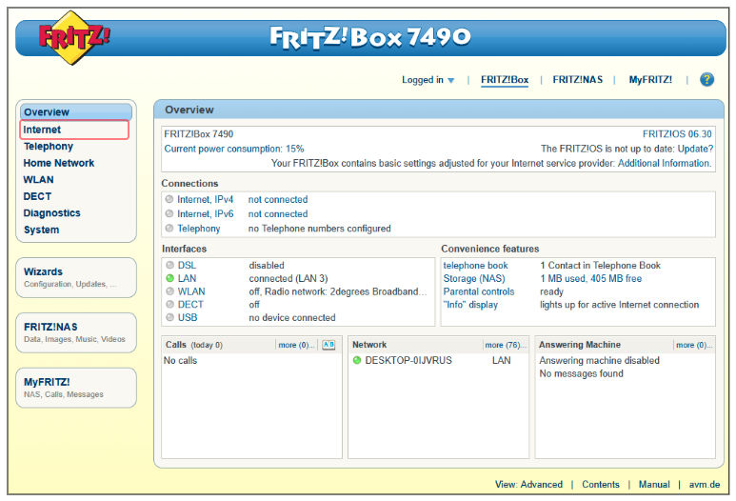Screen dimensions: 736x501
Task: Switch to MyFRITZ! top tab
Action: [650, 80]
